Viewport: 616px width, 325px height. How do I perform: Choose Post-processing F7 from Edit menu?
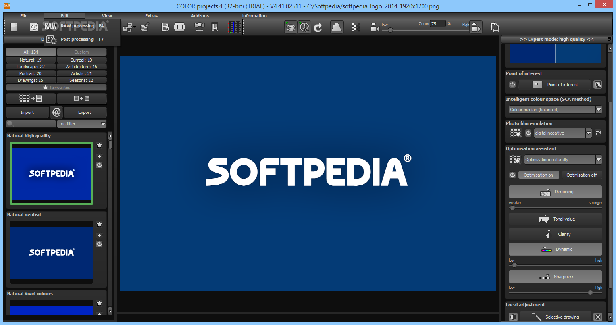tap(82, 39)
